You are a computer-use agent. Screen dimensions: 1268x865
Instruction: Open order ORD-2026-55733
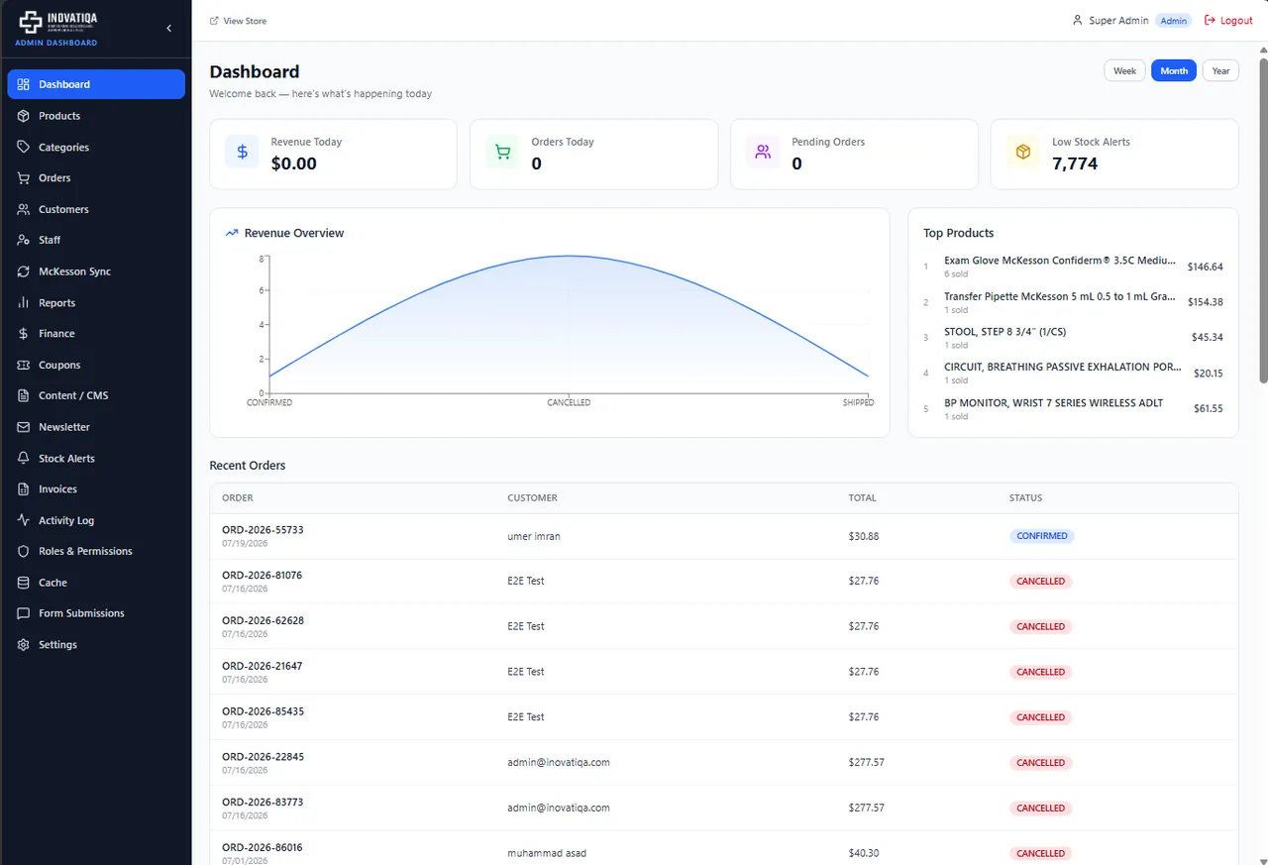coord(263,530)
